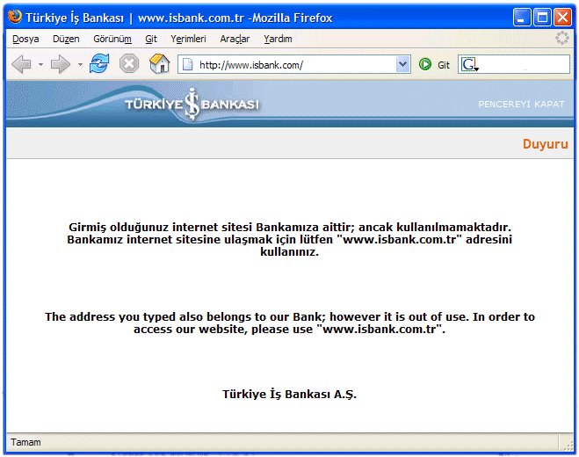Click the Tamam status bar text
The image size is (579, 457).
(x=25, y=442)
